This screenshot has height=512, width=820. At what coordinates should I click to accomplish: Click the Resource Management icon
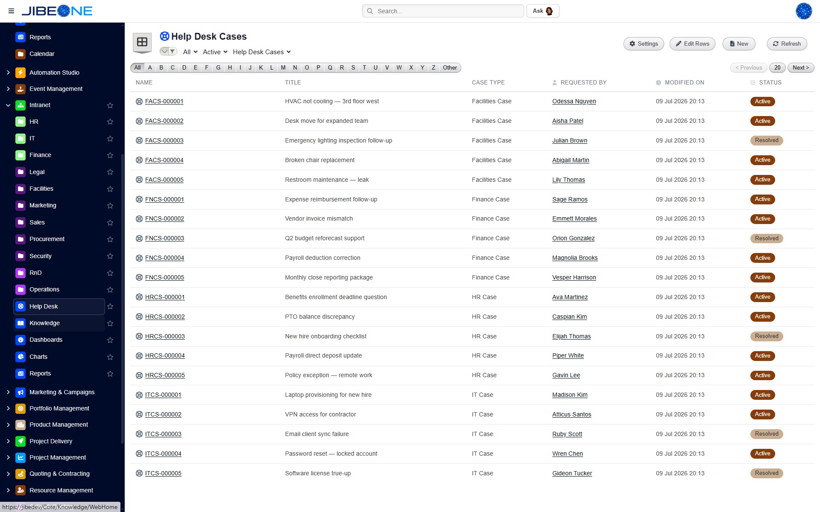20,490
